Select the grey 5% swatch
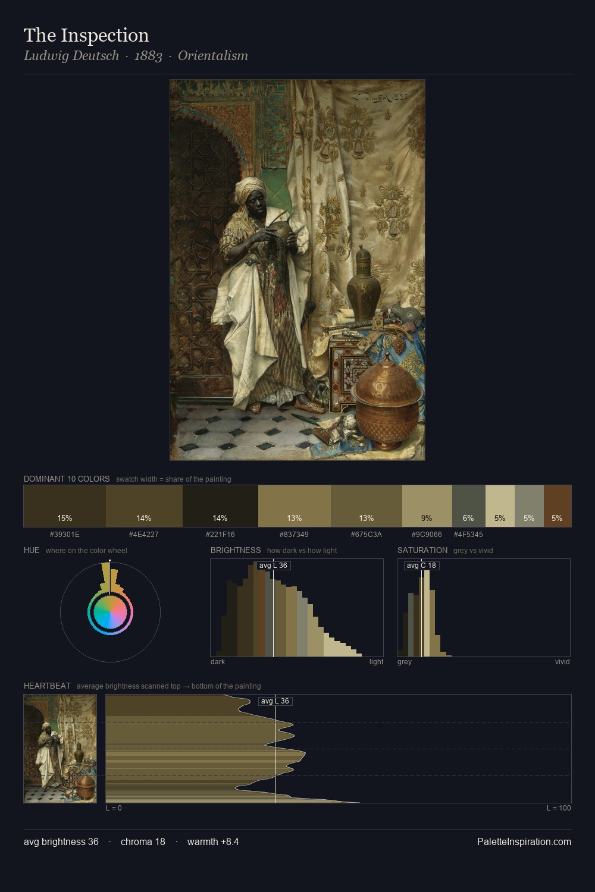The image size is (595, 892). (x=529, y=506)
